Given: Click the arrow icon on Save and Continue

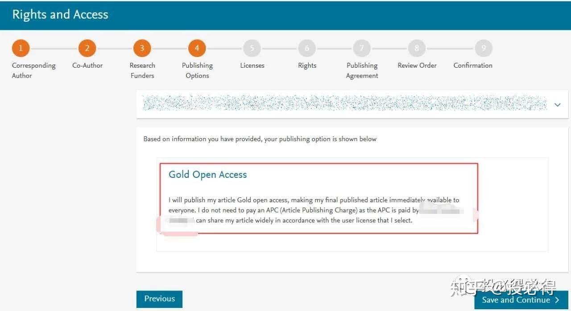Looking at the screenshot, I should coord(556,300).
